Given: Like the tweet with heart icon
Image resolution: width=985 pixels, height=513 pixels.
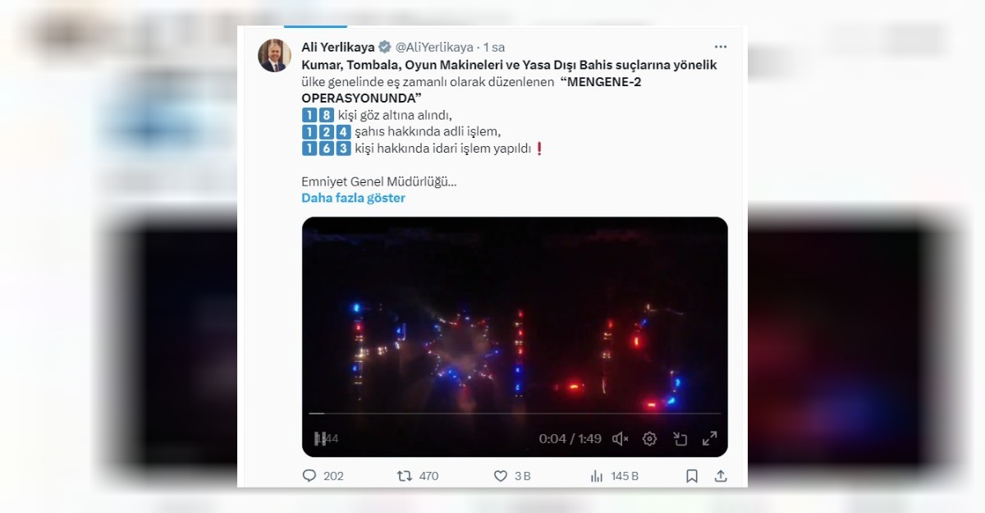Looking at the screenshot, I should tap(501, 476).
